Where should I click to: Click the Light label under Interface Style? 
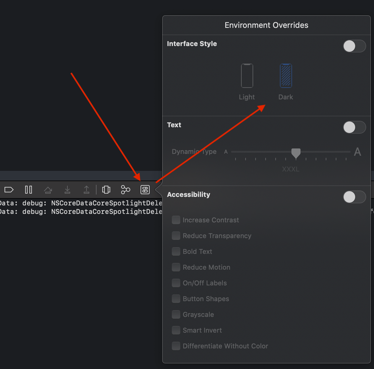pos(247,97)
